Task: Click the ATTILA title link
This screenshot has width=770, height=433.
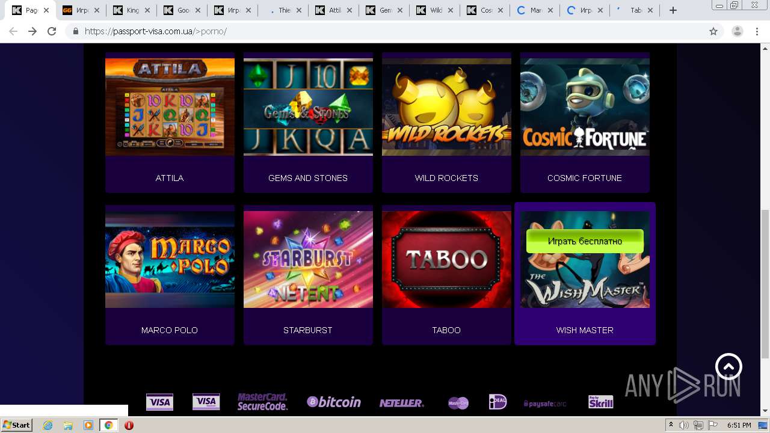Action: [x=170, y=178]
